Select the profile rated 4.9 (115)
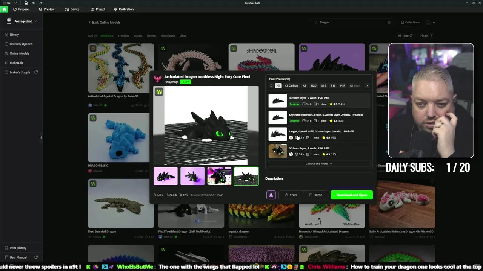483x271 pixels. (x=319, y=151)
